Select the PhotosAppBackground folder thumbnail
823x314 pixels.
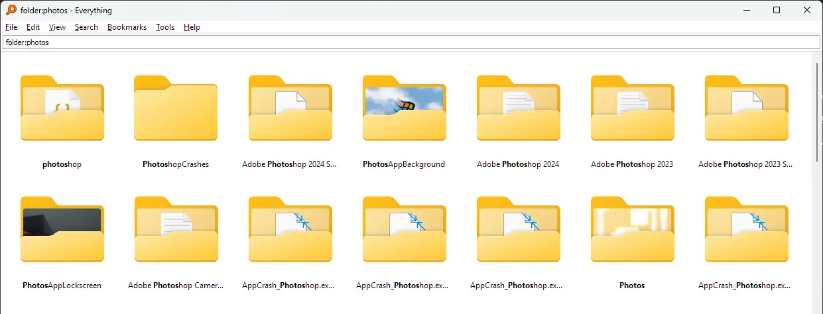[x=404, y=108]
